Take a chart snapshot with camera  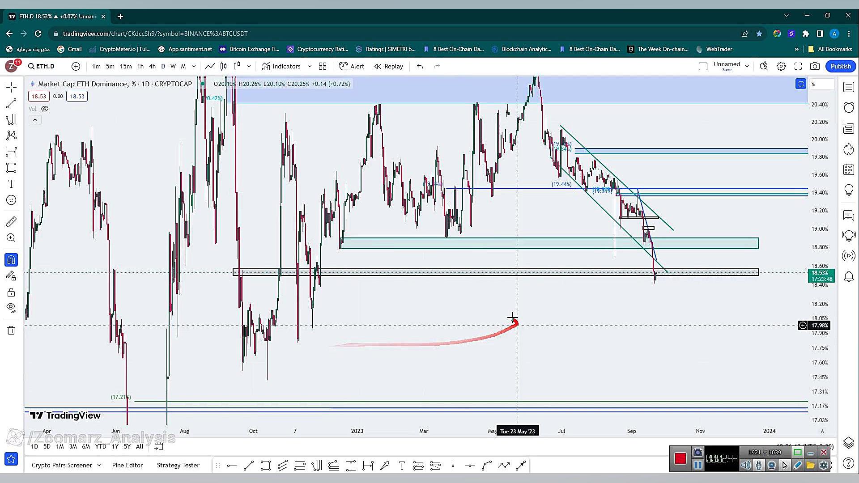[815, 66]
